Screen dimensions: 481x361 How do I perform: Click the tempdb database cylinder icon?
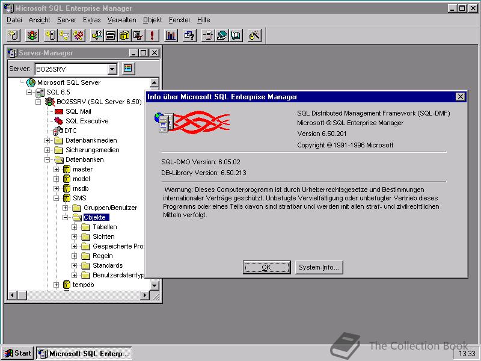67,285
